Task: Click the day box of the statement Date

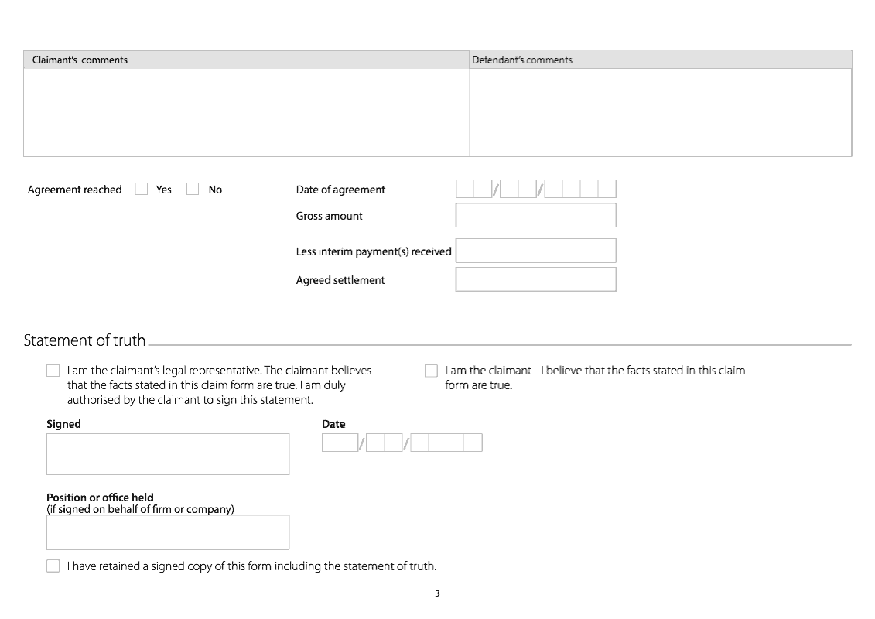Action: (340, 443)
